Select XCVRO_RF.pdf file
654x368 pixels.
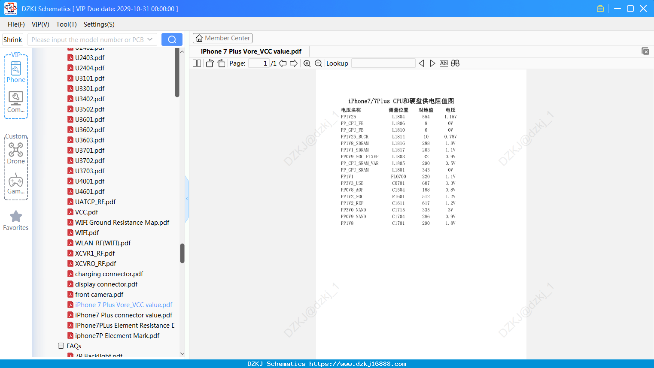tap(92, 263)
